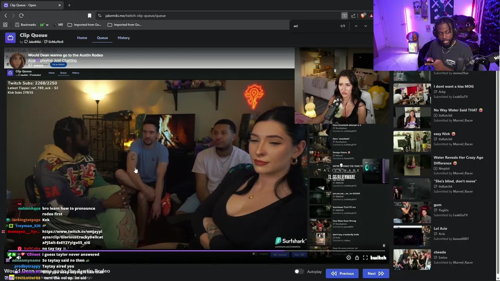Select 'No Way Water Said THAT' clip thumbnail
The height and width of the screenshot is (281, 500).
(412, 117)
